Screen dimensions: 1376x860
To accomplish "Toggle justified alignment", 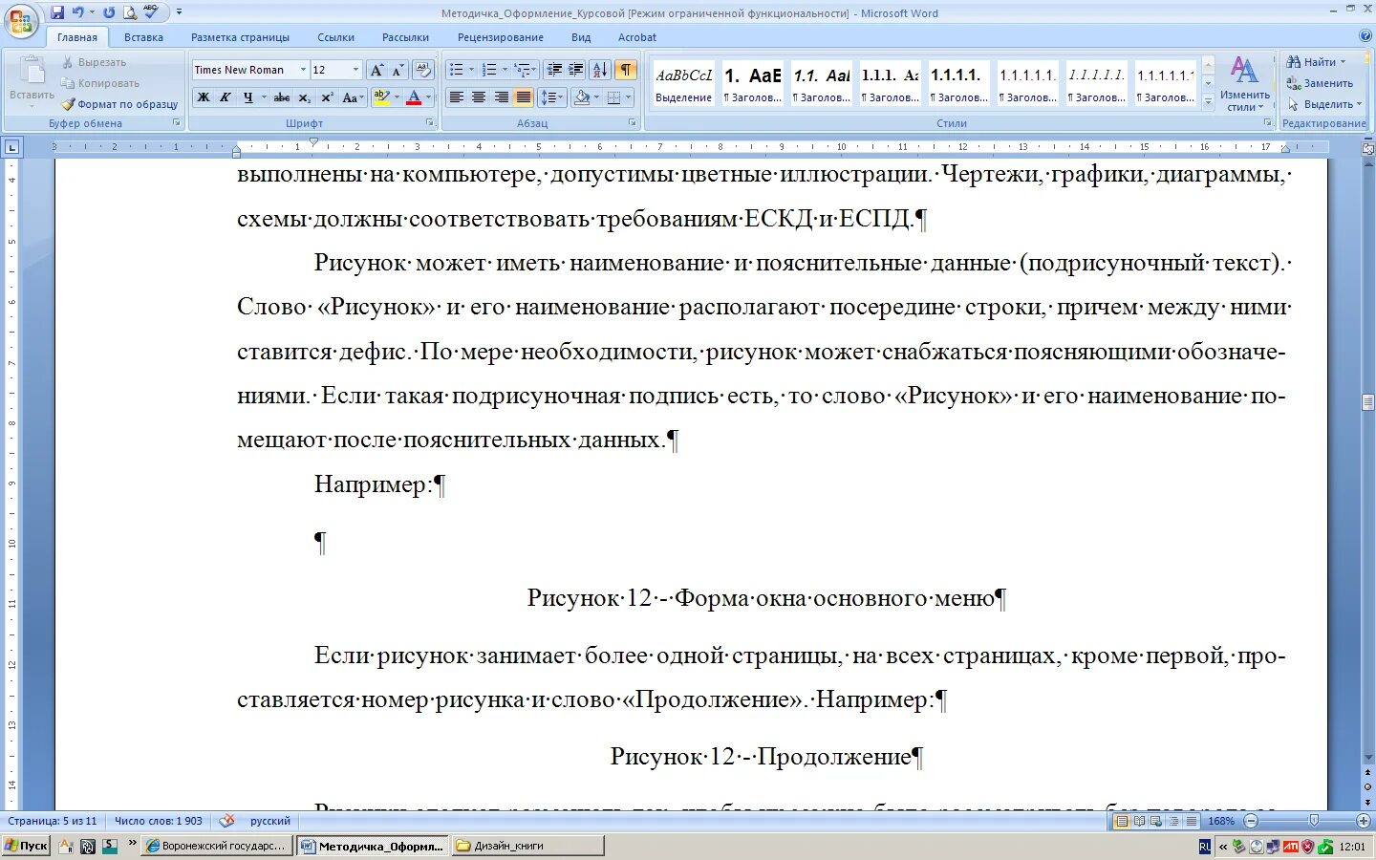I will coord(523,97).
